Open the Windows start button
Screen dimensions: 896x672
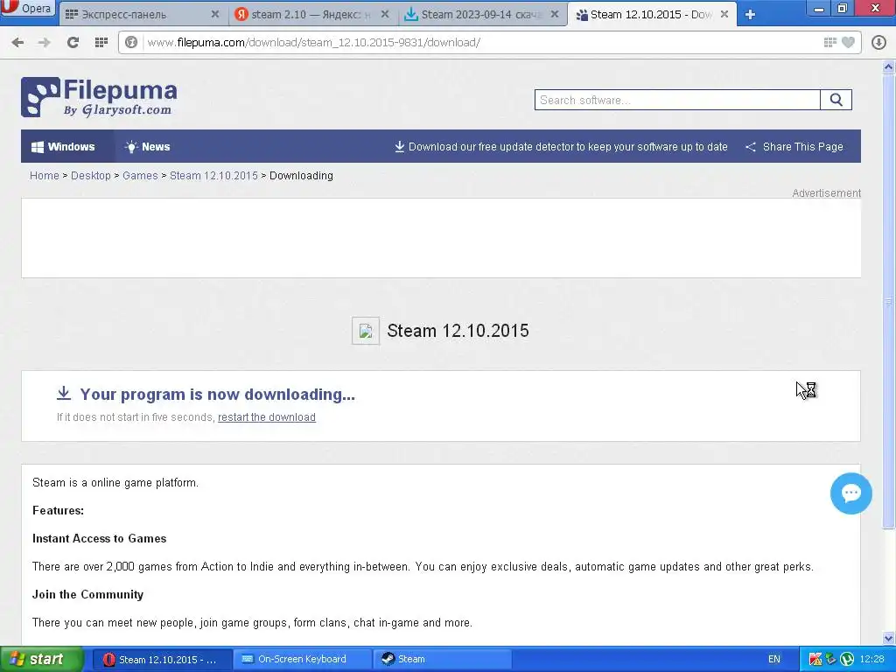pos(41,659)
